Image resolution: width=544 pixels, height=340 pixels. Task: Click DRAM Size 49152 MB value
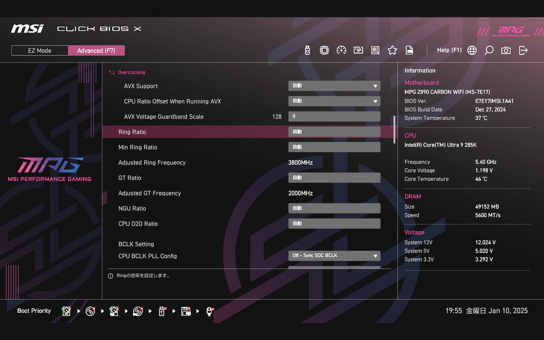point(487,207)
